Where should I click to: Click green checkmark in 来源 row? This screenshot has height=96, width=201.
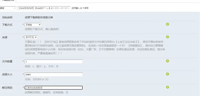(x=167, y=37)
